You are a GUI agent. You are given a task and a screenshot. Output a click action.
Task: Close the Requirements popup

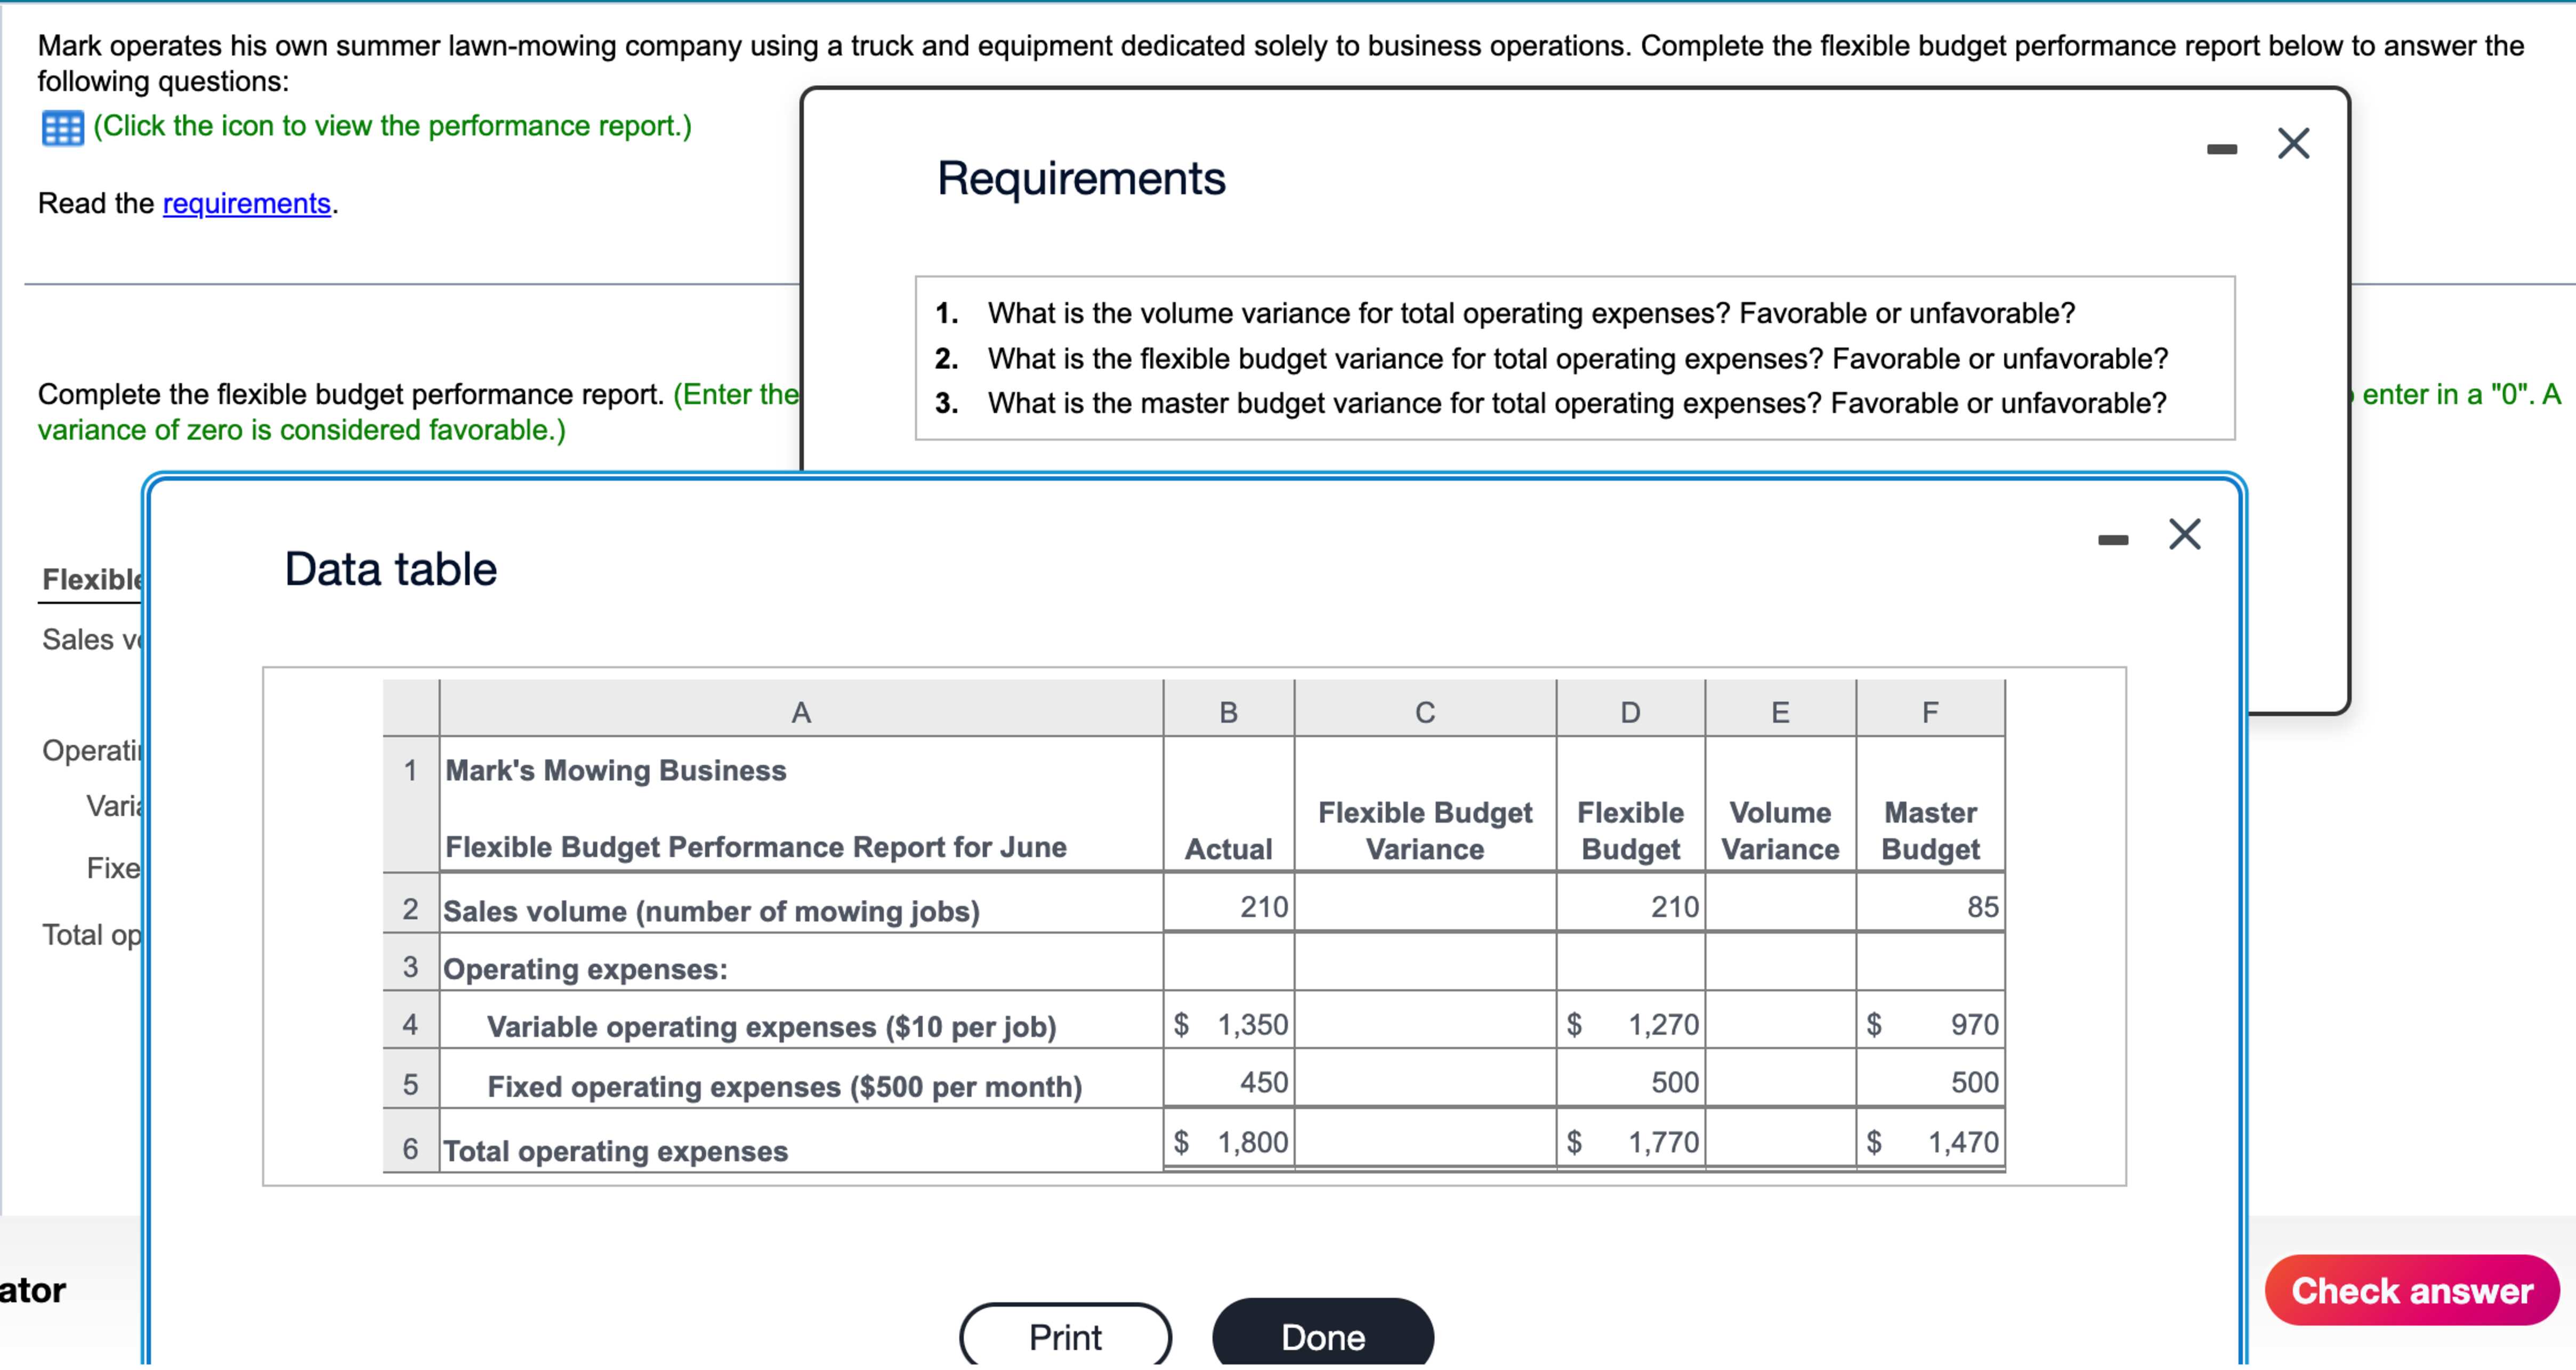(2292, 143)
